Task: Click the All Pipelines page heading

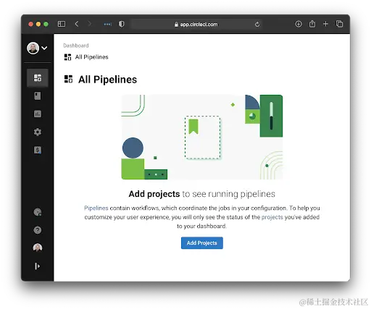Action: 107,80
